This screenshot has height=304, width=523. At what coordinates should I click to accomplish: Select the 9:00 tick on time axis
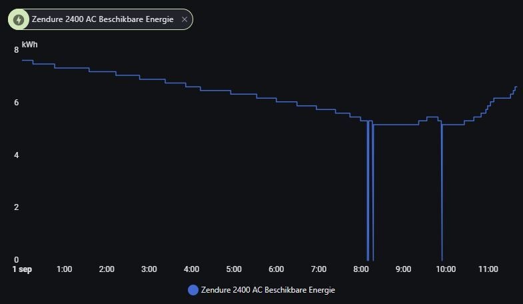tap(404, 269)
